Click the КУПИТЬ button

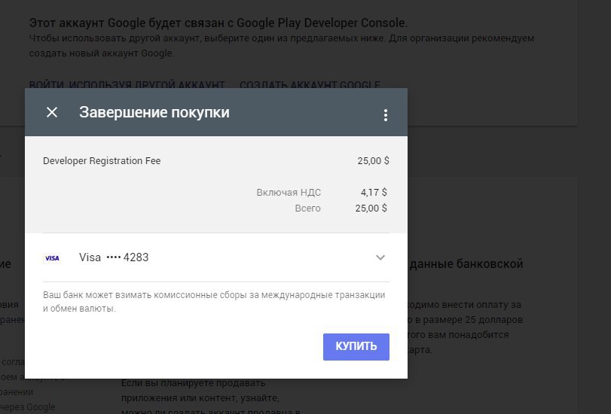click(x=356, y=346)
